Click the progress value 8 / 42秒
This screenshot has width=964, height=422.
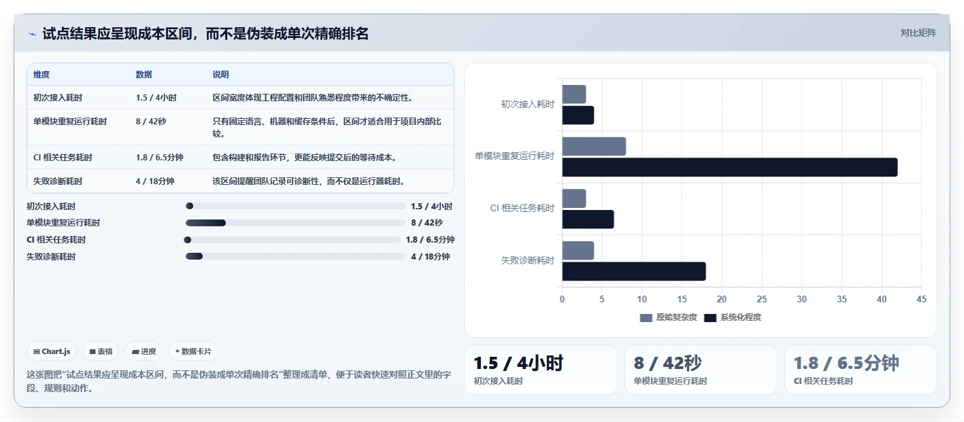point(427,223)
